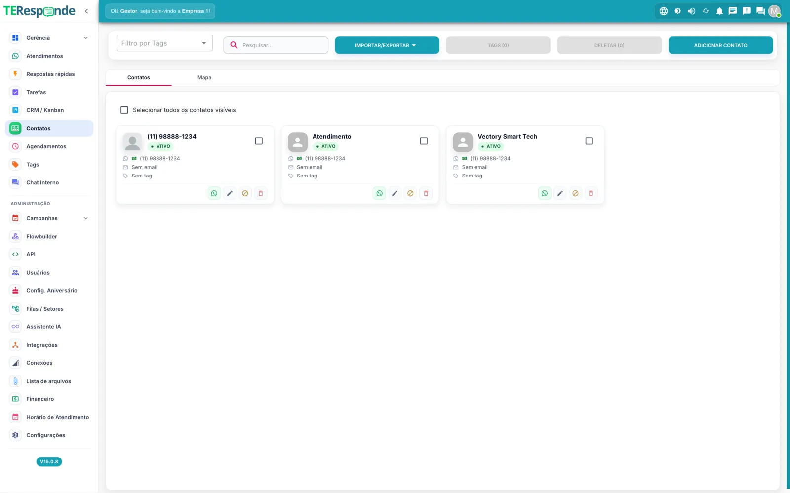Image resolution: width=790 pixels, height=493 pixels.
Task: Select the Vectory Smart Tech checkbox
Action: [x=589, y=141]
